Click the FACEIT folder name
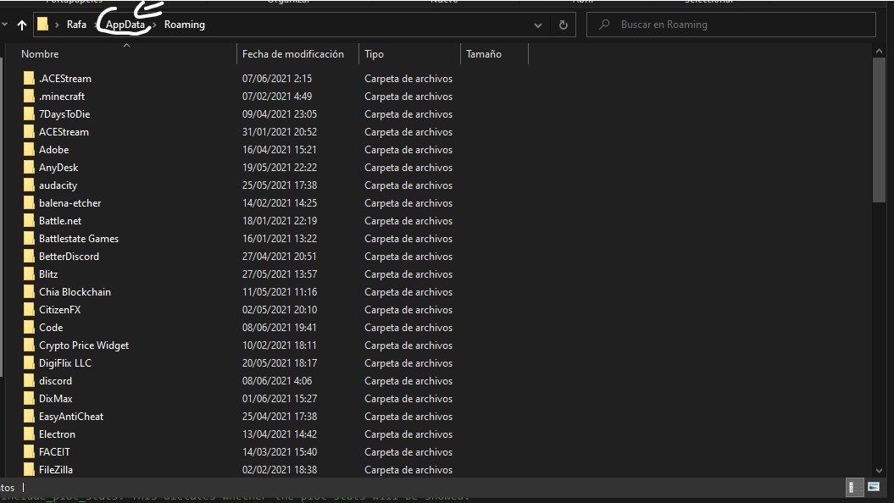 (x=54, y=451)
